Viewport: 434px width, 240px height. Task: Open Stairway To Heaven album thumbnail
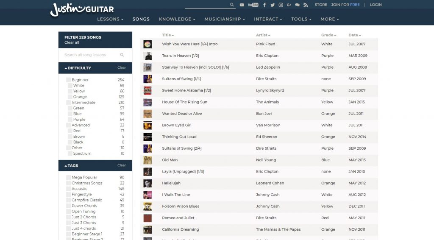pyautogui.click(x=147, y=67)
